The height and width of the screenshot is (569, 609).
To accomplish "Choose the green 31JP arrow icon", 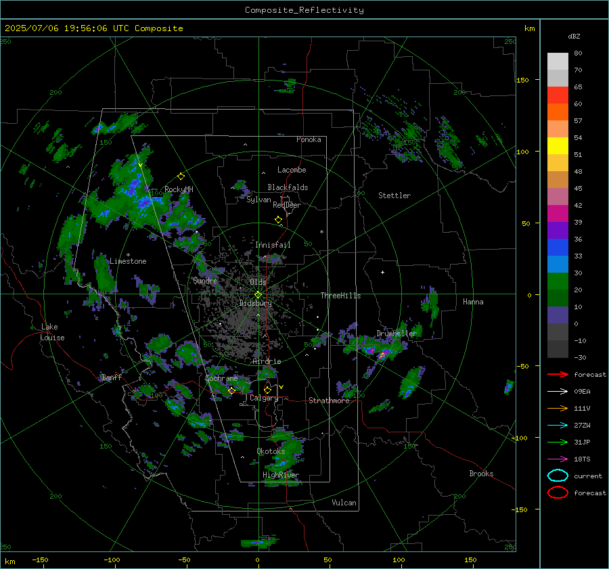I will point(558,442).
